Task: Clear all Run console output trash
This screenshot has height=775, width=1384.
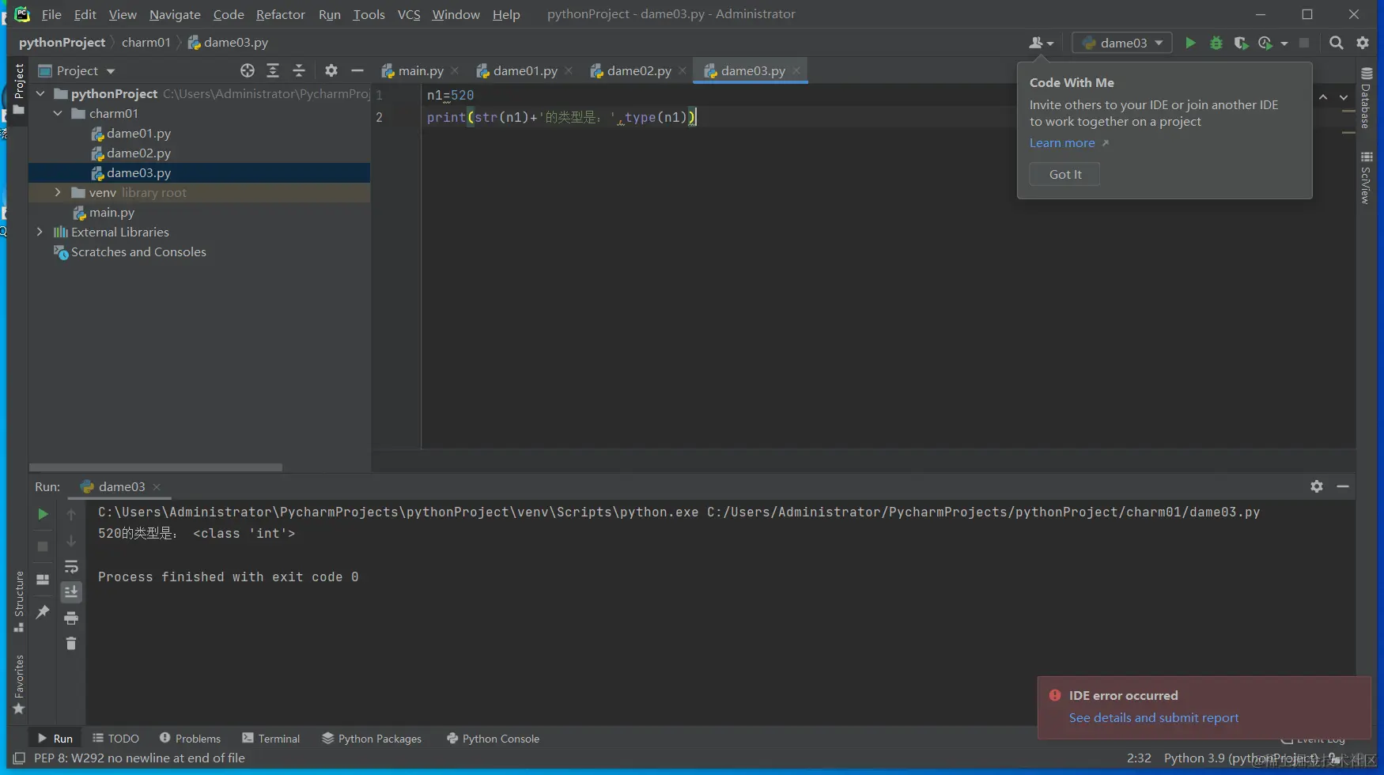Action: 71,644
